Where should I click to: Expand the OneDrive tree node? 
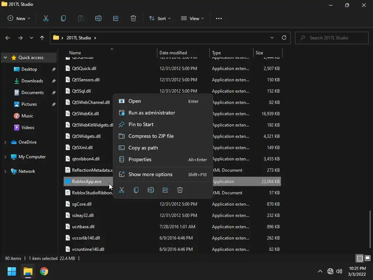(x=5, y=142)
